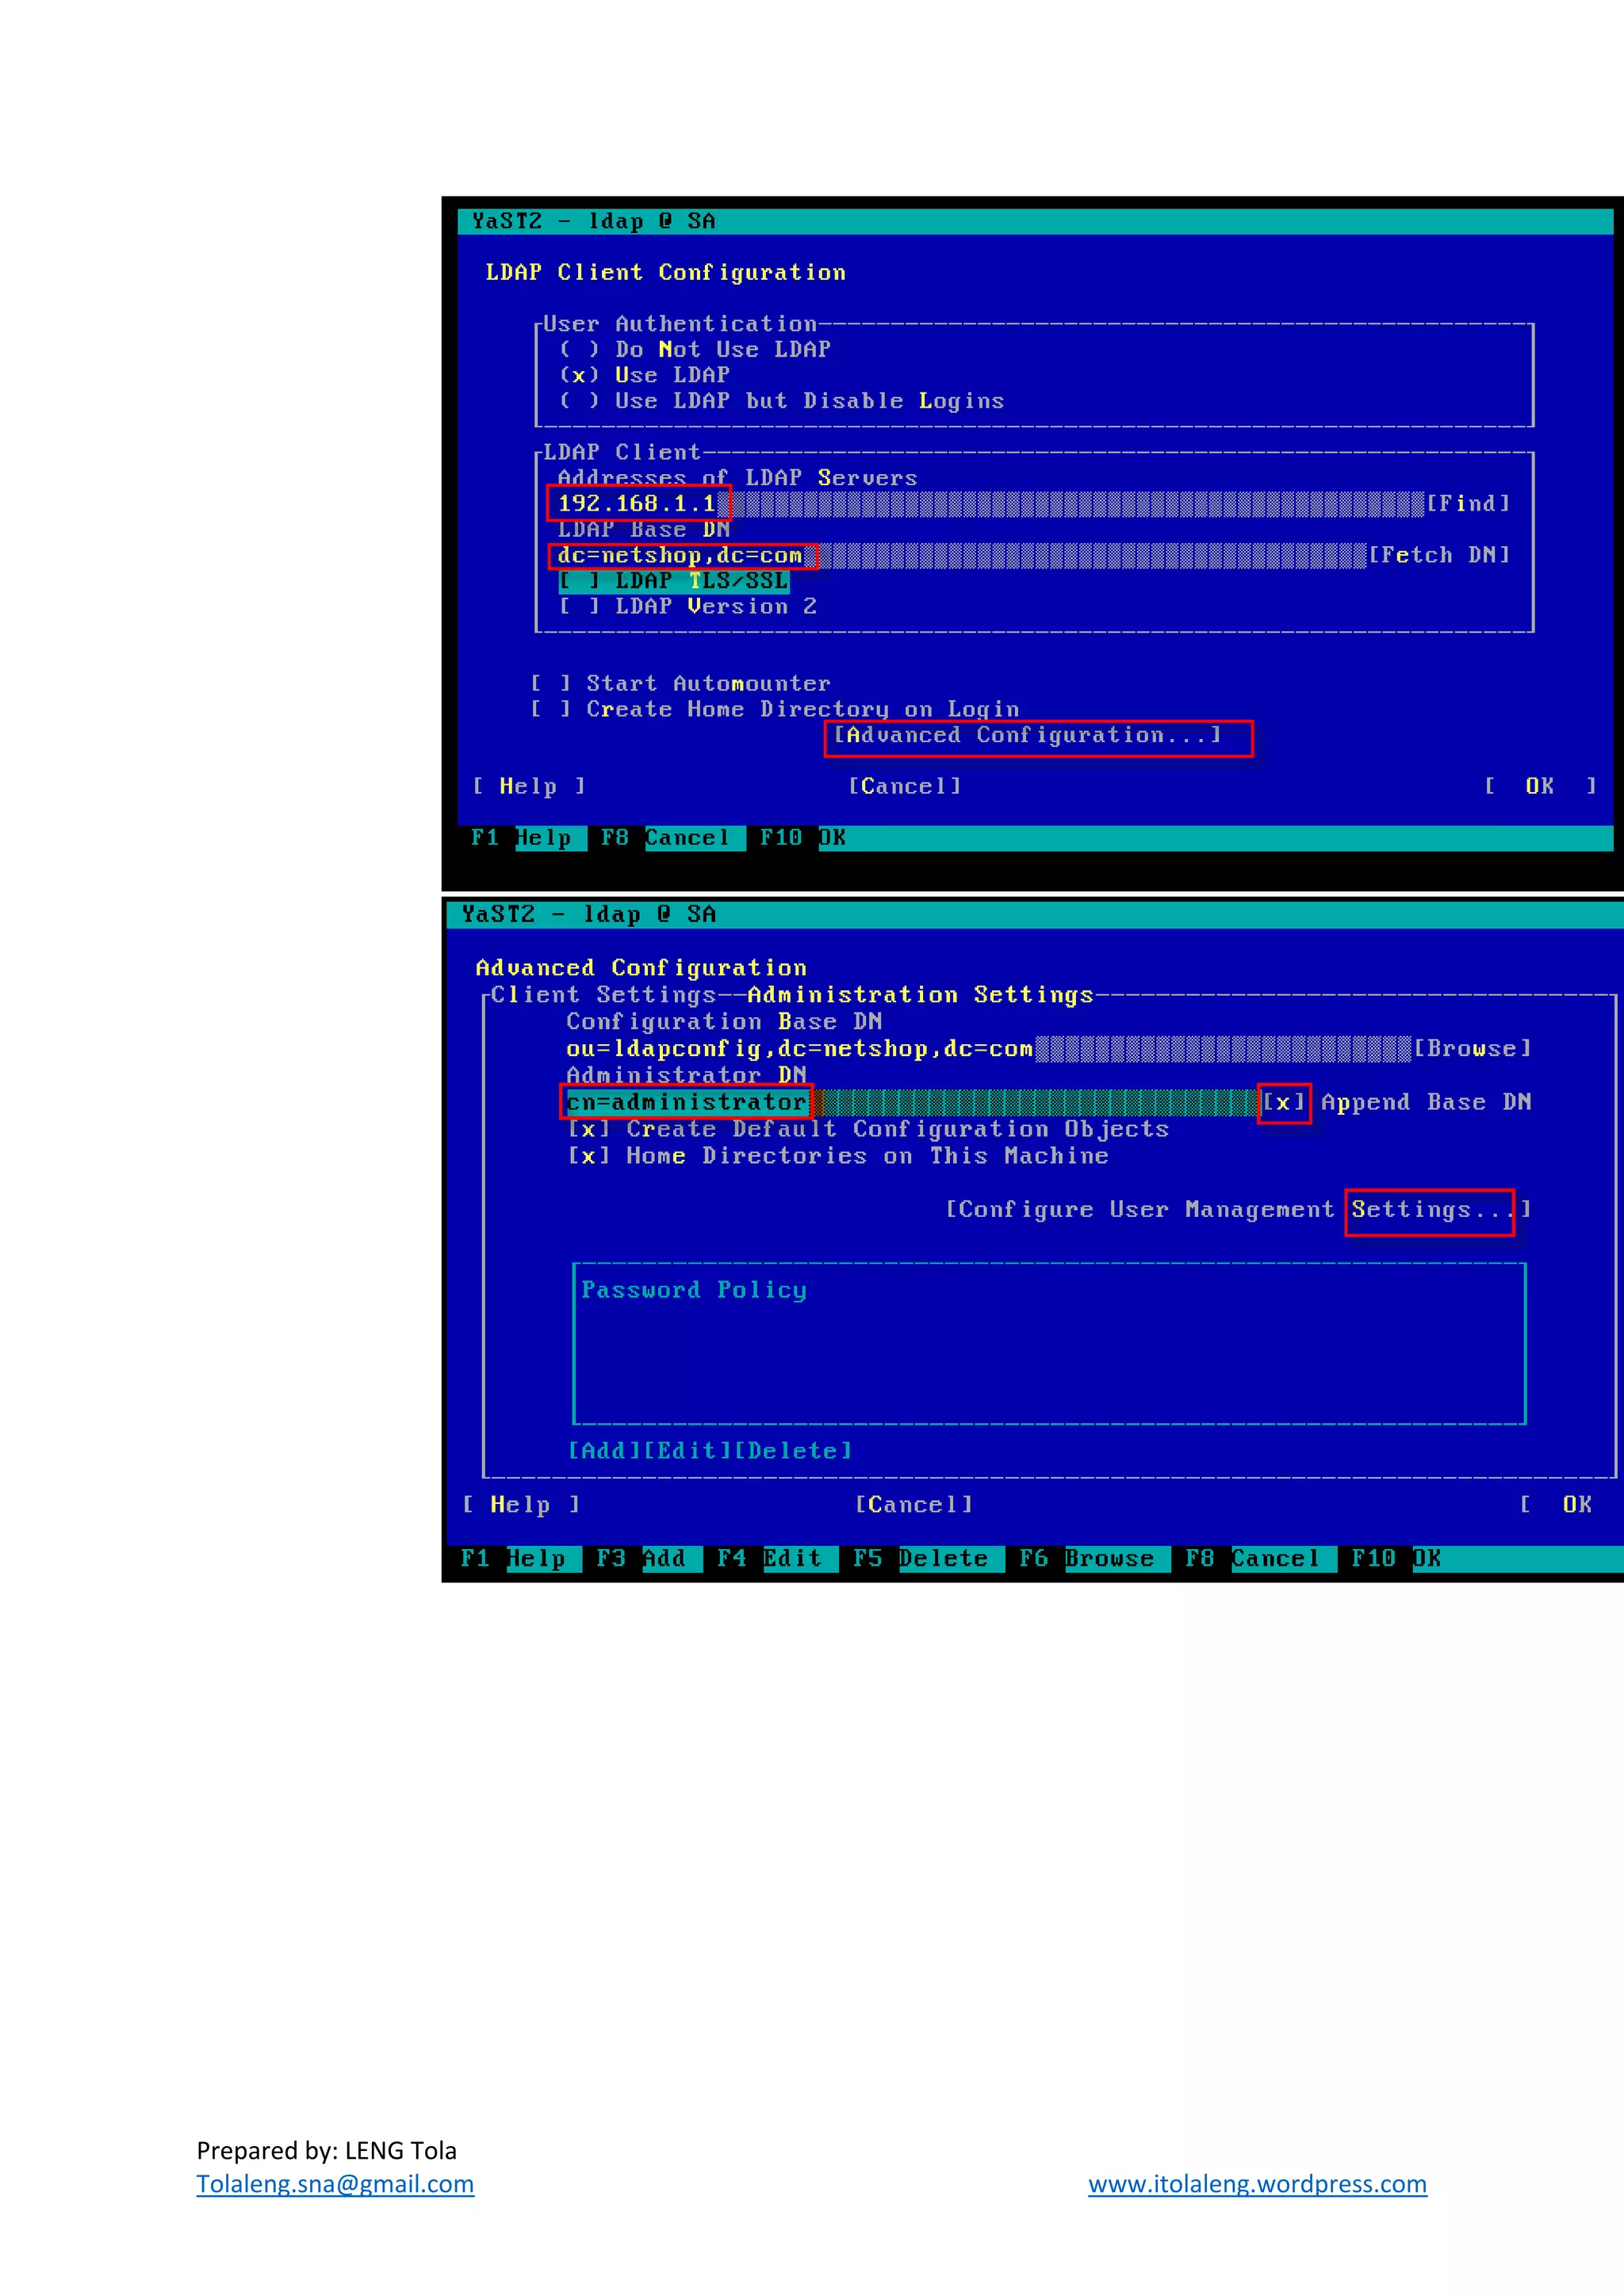Switch to the Administration Settings tab
Image resolution: width=1624 pixels, height=2296 pixels.
[x=920, y=995]
